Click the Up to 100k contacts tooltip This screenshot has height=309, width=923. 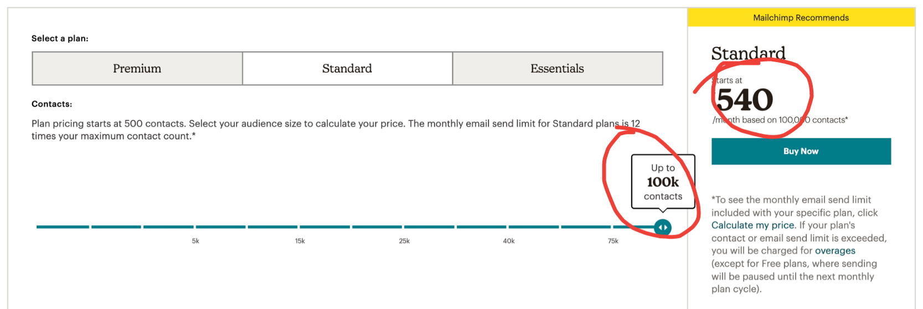pyautogui.click(x=663, y=182)
